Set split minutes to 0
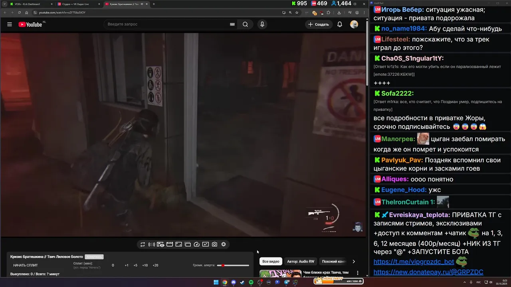Viewport: 511px width, 287px height. point(113,265)
